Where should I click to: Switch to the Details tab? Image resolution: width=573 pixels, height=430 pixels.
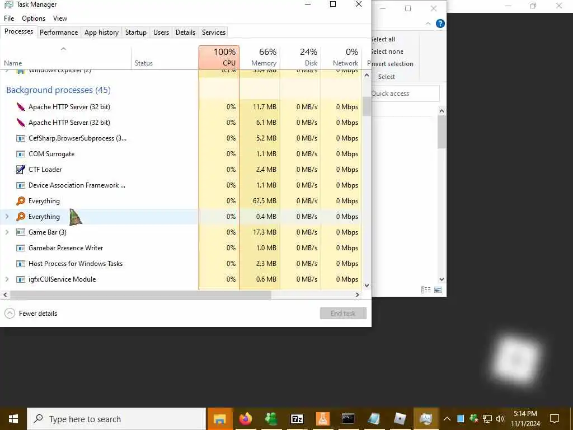tap(185, 32)
